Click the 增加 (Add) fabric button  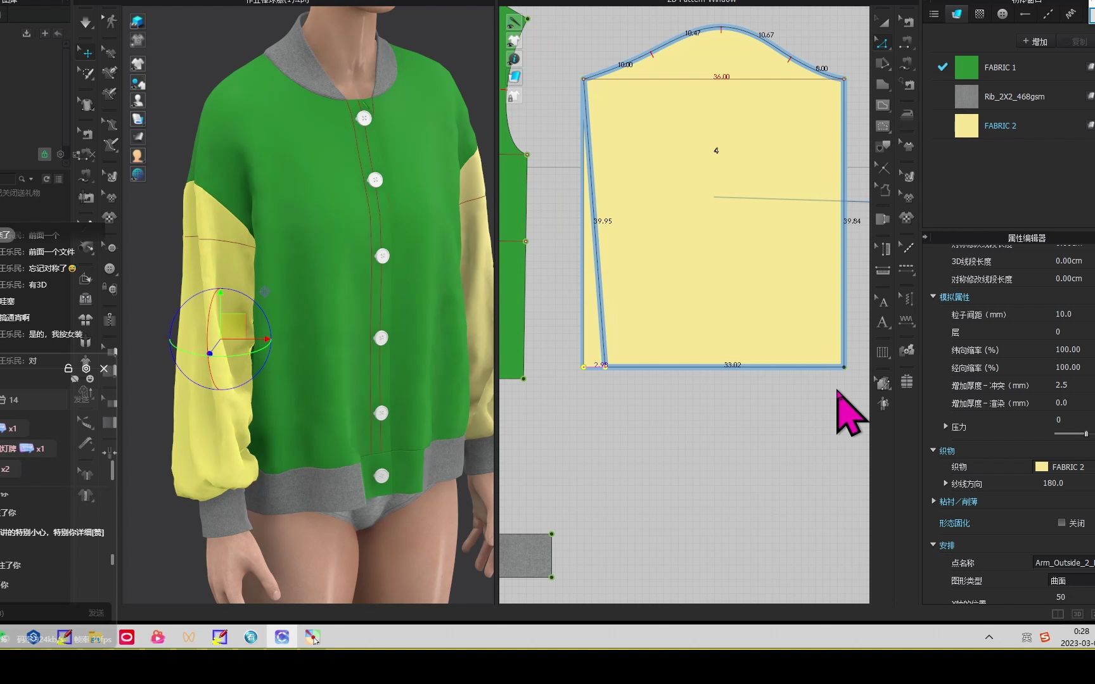[x=1035, y=42]
